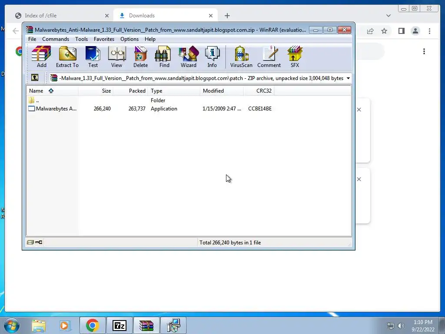Toggle the Chrome side panel icon

(x=401, y=31)
